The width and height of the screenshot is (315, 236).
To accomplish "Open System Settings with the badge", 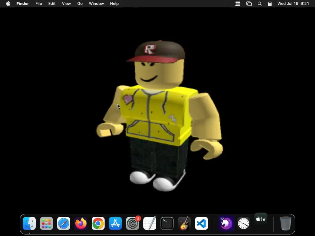I will [x=133, y=223].
